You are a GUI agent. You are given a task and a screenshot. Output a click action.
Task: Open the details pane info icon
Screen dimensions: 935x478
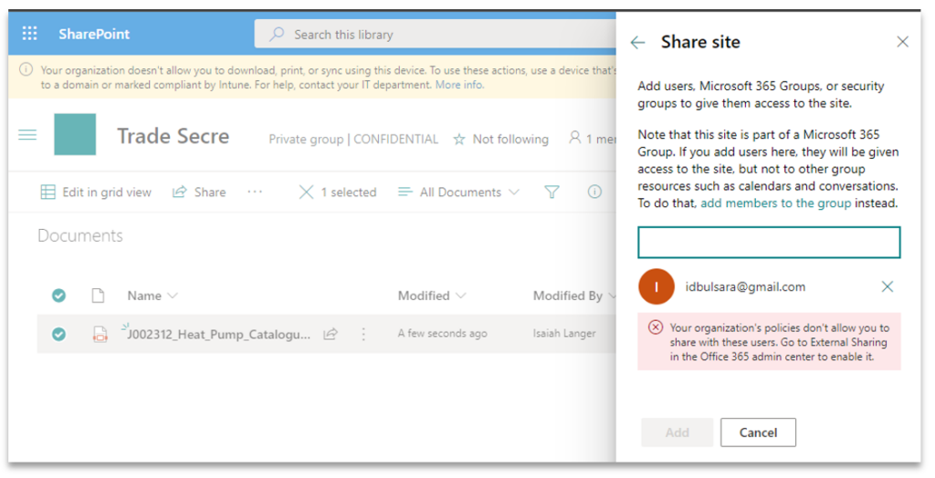(594, 192)
